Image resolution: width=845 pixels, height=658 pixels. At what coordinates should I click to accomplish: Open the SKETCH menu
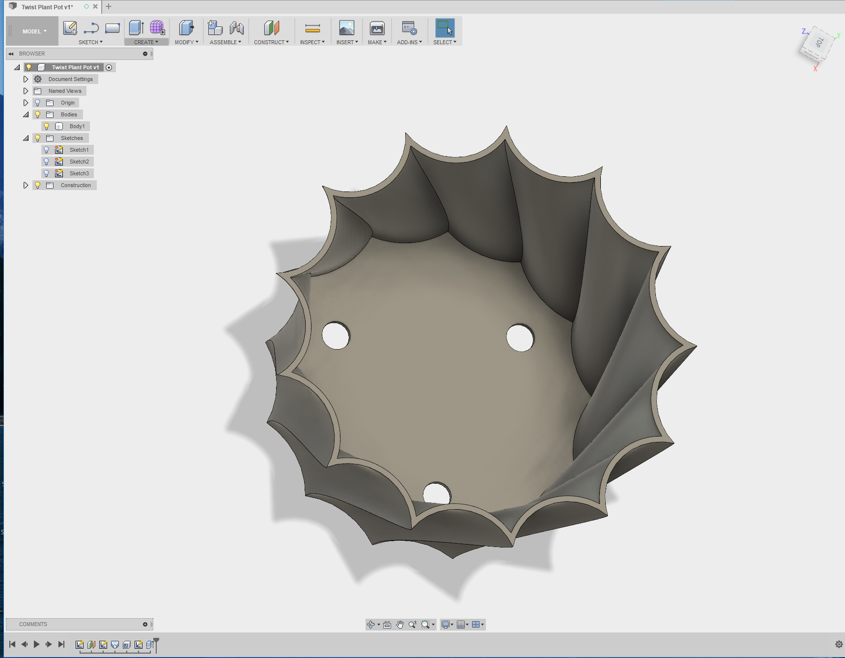tap(90, 42)
